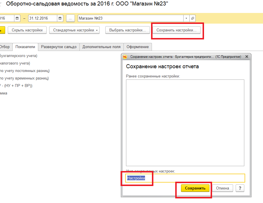Switch to the Отбор tab
Screen dimensions: 263x203
click(x=5, y=47)
